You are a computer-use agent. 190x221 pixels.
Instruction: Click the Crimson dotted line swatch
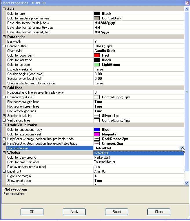pyautogui.click(x=97, y=144)
